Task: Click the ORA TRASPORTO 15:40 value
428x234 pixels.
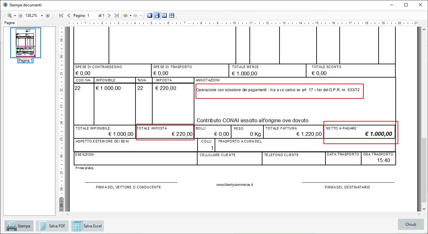Action: pos(384,161)
